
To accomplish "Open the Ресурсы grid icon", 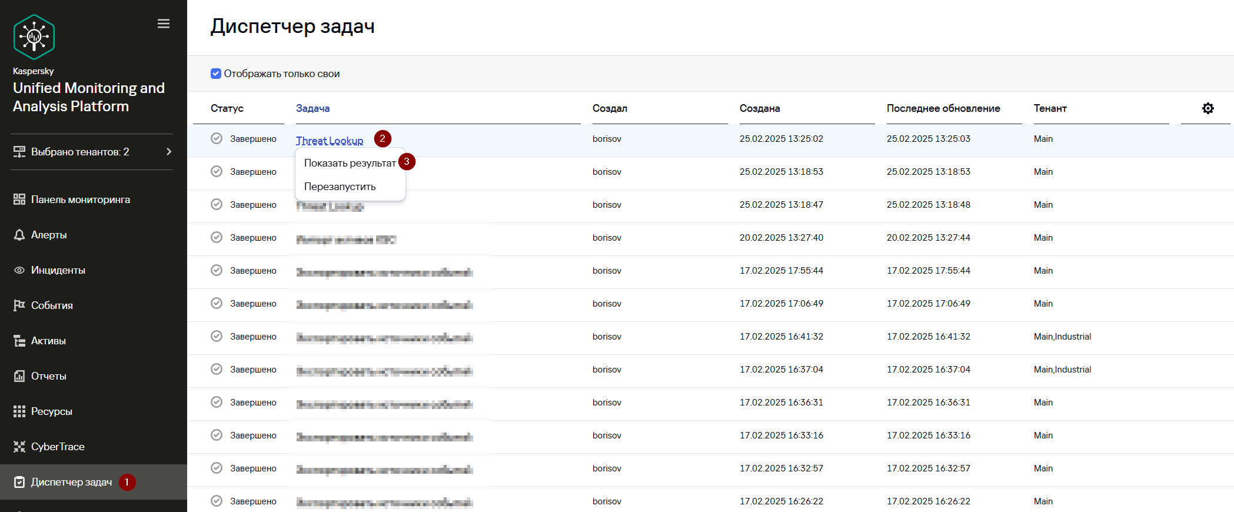I will [x=19, y=411].
